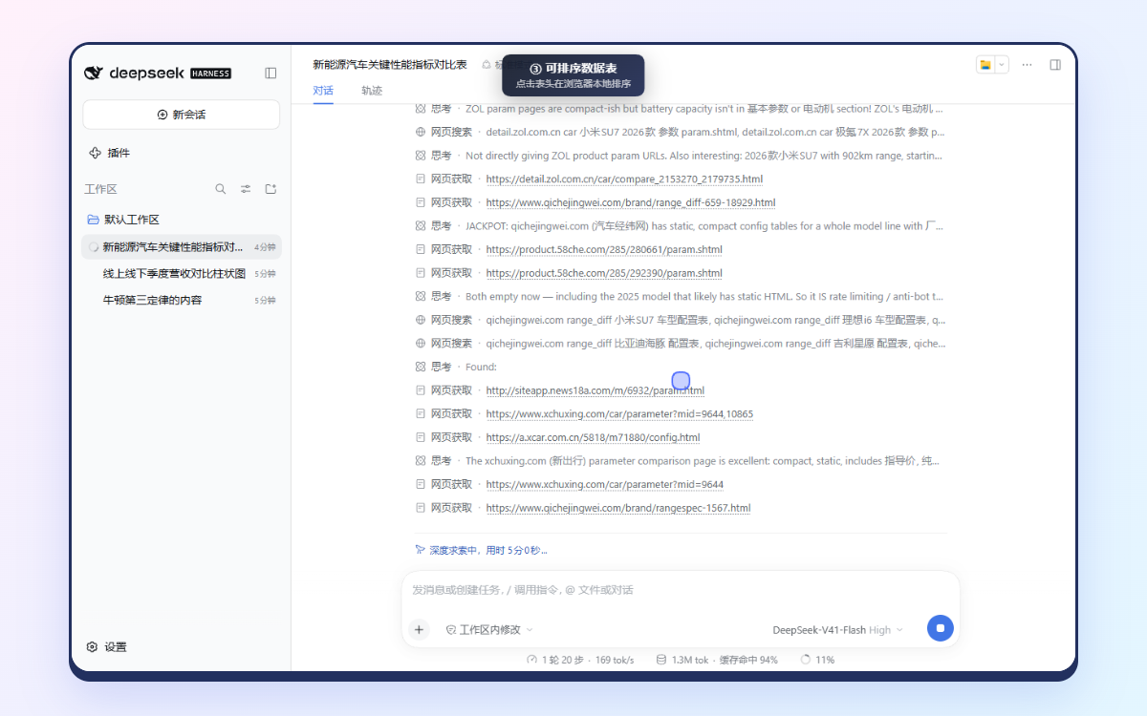Expand search row 'qichejingwei.com range_diff 小米SU7 车型配置表'
The width and height of the screenshot is (1147, 716).
680,320
